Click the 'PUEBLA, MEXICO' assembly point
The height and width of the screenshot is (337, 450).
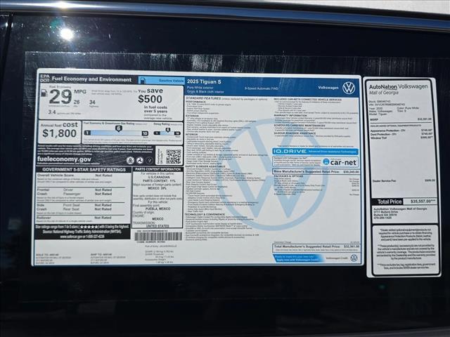tap(157, 209)
